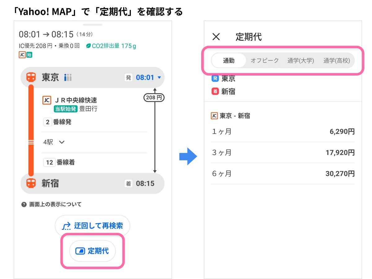This screenshot has height=279, width=372.
Task: Click the blue 発 departure marker icon
Action: click(x=215, y=78)
